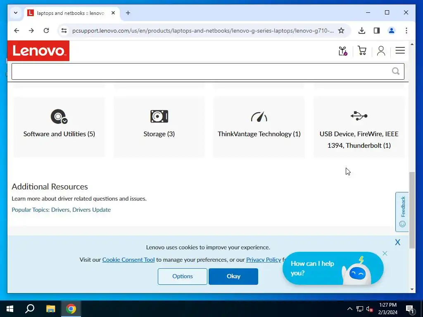Open ThinkVantage Technology (1) category
423x317 pixels.
point(259,127)
